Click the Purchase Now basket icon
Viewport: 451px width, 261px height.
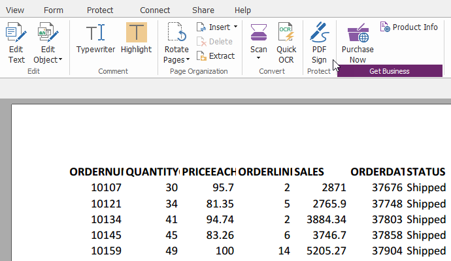(358, 33)
